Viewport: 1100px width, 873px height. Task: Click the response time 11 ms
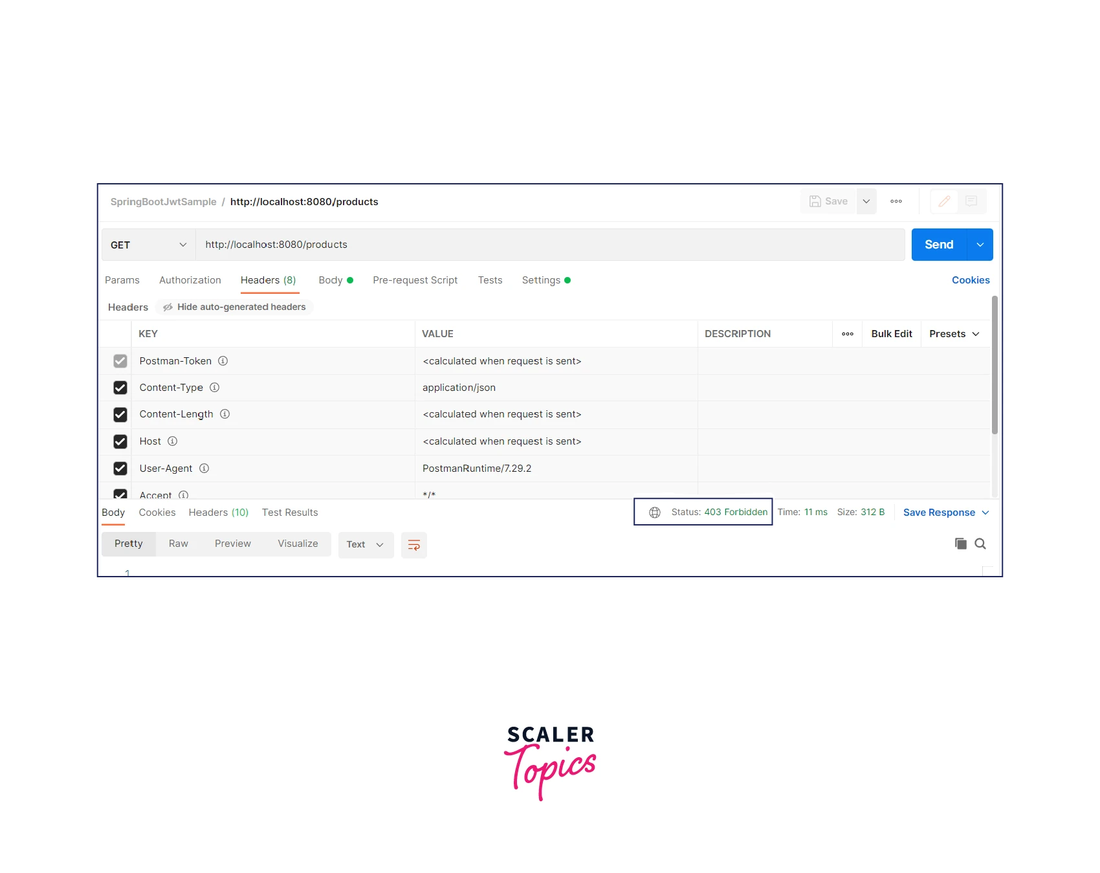(x=802, y=512)
